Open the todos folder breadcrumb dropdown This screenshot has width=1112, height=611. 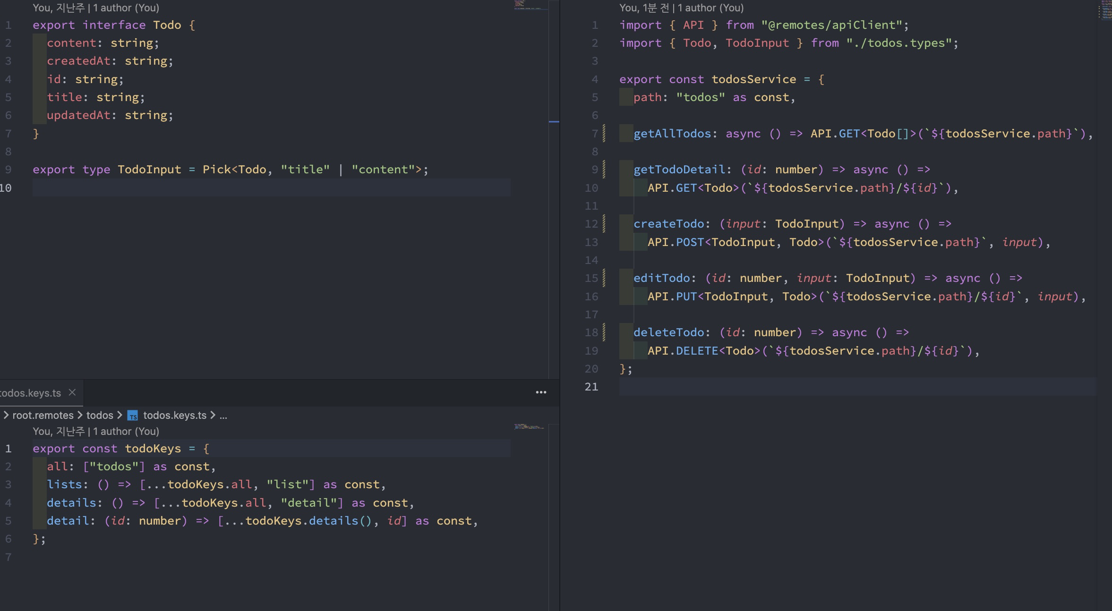100,416
